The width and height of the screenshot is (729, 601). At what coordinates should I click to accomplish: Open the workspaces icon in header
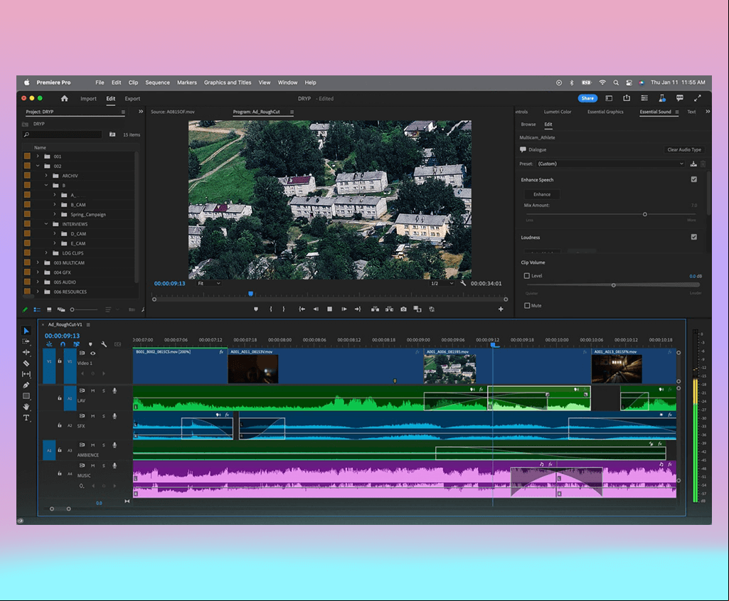(609, 98)
